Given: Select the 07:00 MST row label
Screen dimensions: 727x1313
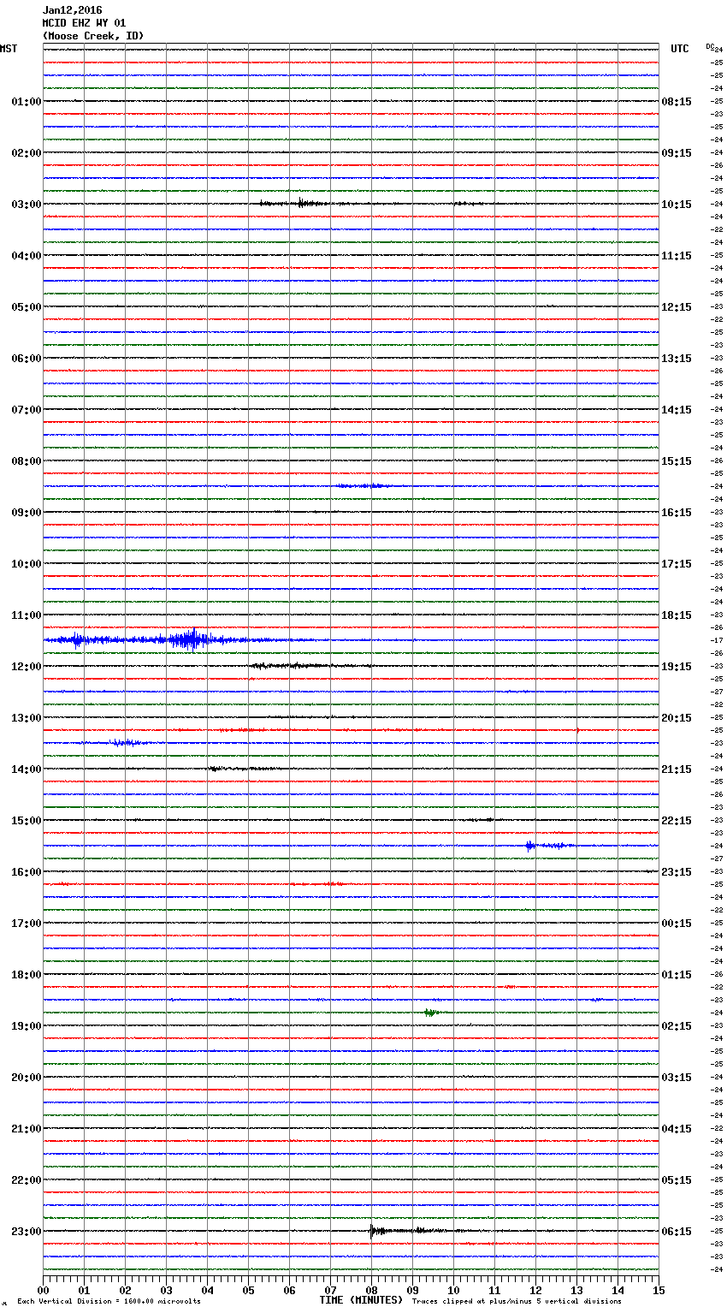Looking at the screenshot, I should click(27, 410).
